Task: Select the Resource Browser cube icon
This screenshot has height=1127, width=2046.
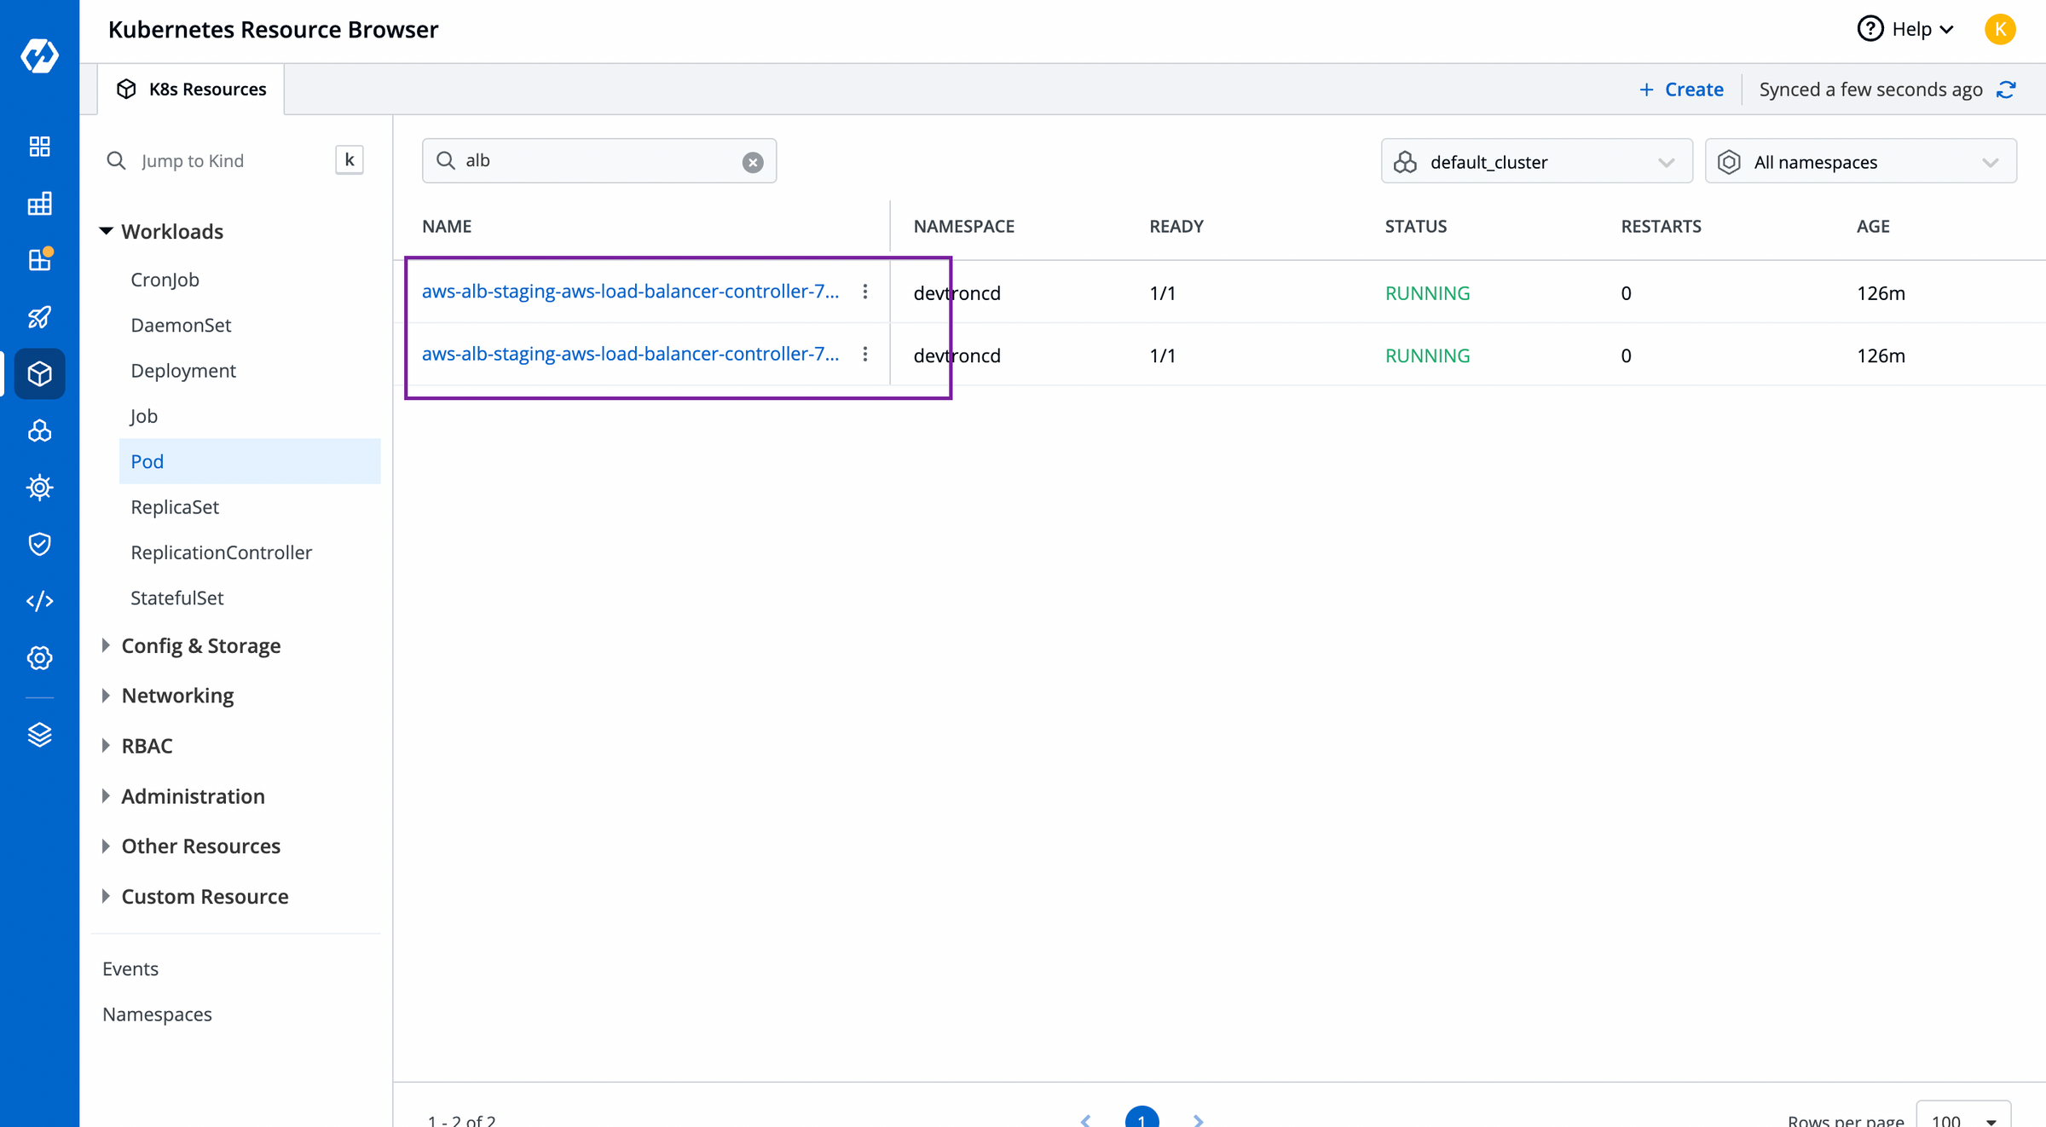Action: tap(39, 373)
